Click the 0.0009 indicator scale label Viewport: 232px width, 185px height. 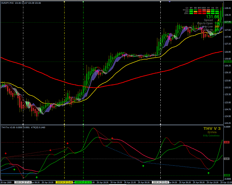(x=227, y=127)
